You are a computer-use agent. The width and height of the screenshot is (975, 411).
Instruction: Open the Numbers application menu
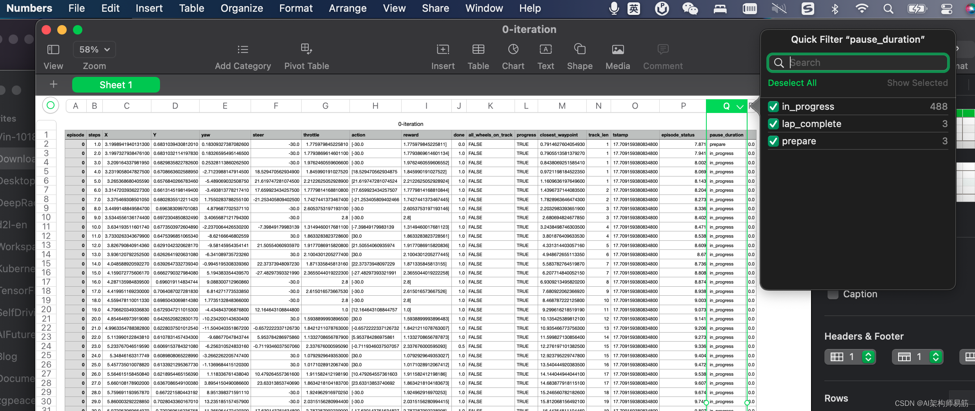29,8
